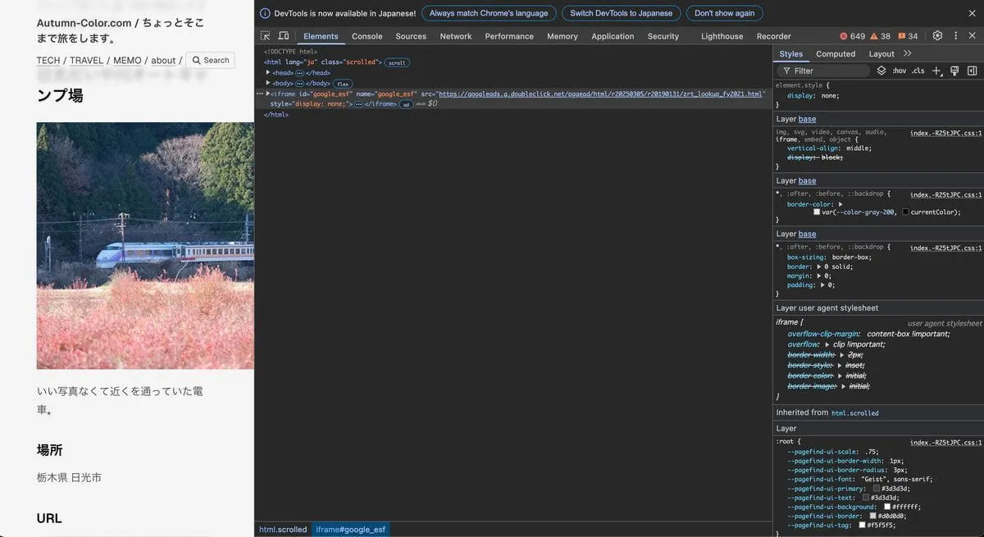Click the new style rule plus icon
The height and width of the screenshot is (537, 984).
pyautogui.click(x=936, y=71)
